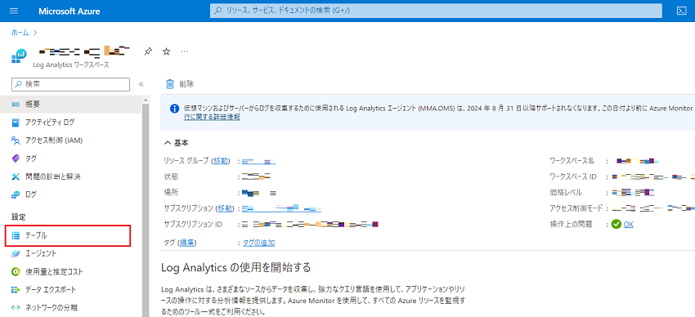
Task: Click the 概要 overview icon in sidebar
Action: tap(16, 104)
